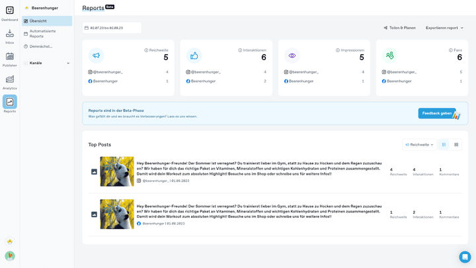Expand the Kanäle section
The height and width of the screenshot is (268, 476).
pyautogui.click(x=47, y=63)
